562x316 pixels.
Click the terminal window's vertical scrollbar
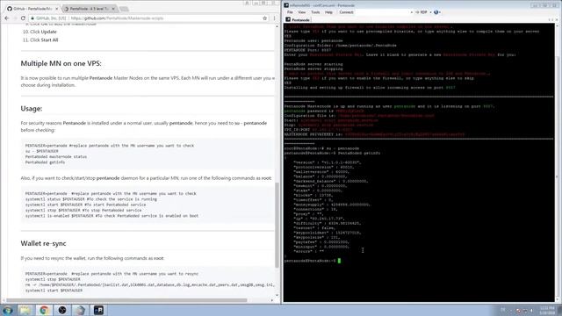pyautogui.click(x=558, y=162)
